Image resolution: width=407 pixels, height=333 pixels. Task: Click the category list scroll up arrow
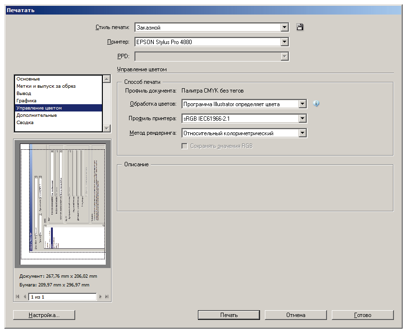click(106, 79)
